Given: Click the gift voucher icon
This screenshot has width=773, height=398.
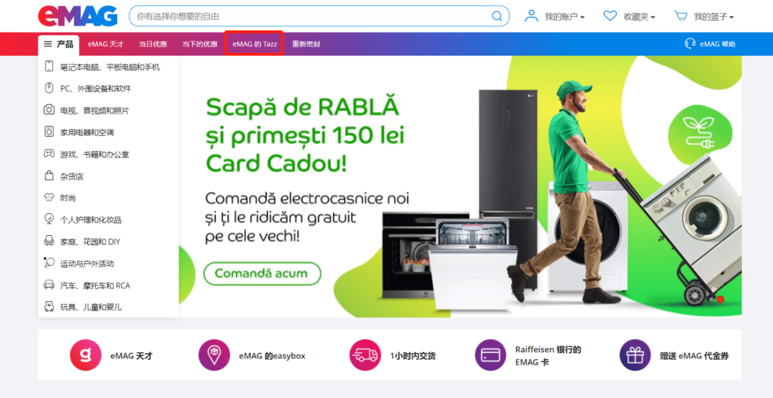Looking at the screenshot, I should [x=635, y=355].
